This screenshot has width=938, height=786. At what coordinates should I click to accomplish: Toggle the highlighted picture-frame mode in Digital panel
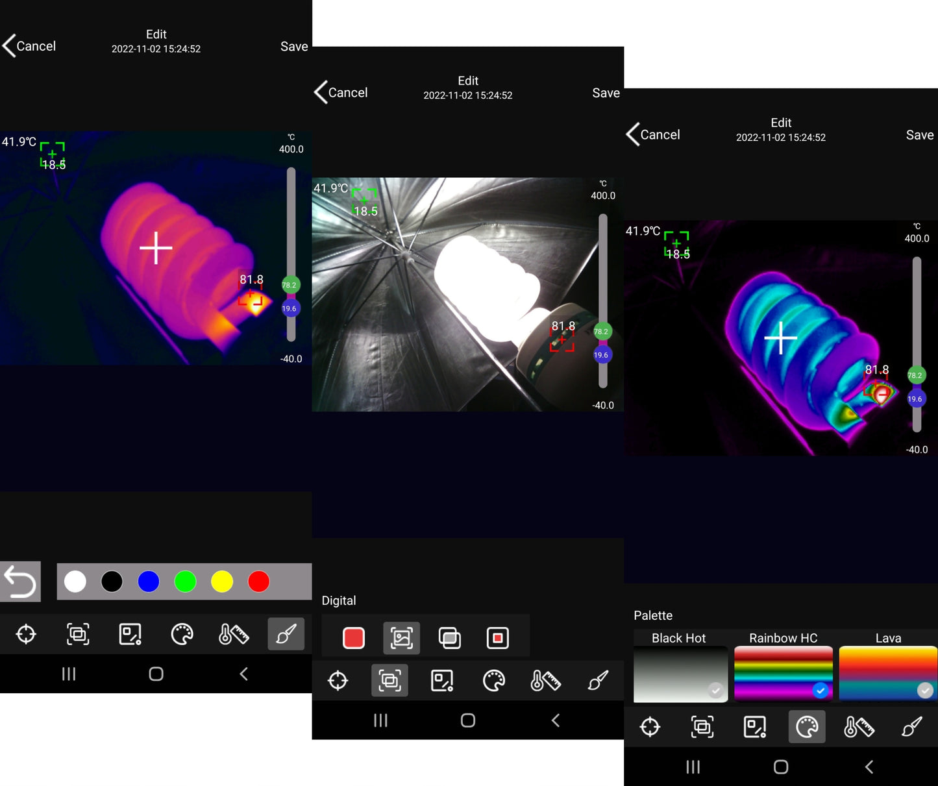[401, 638]
